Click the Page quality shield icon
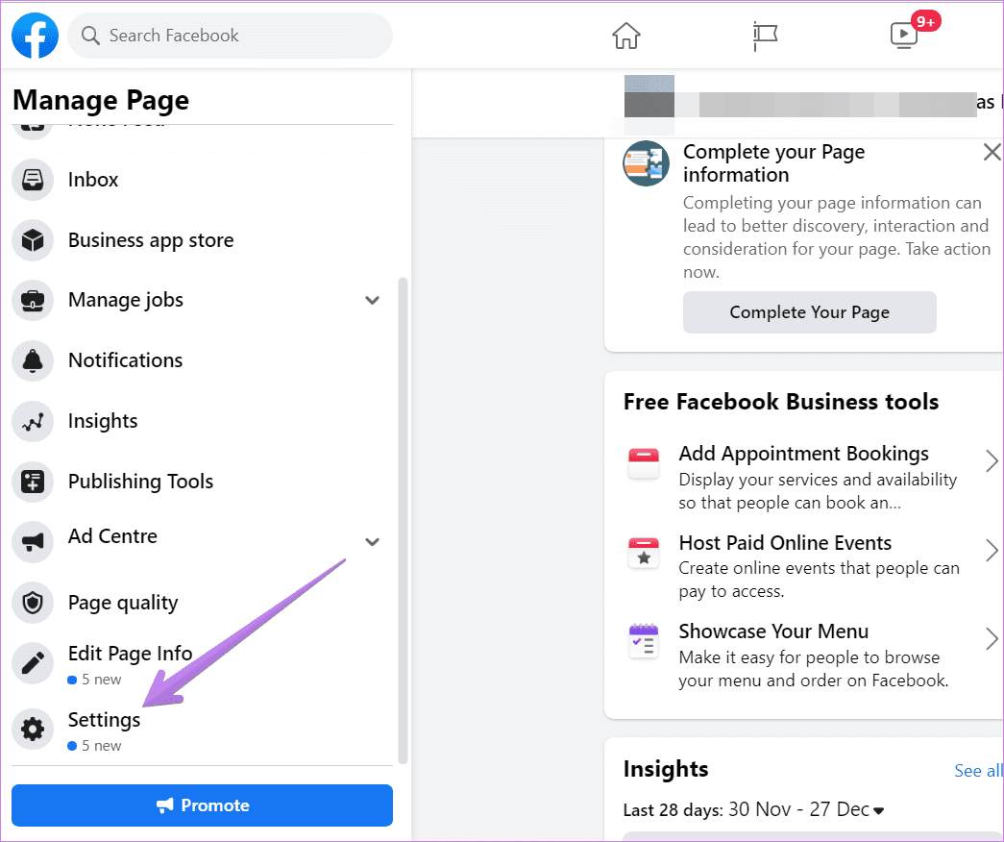Image resolution: width=1004 pixels, height=842 pixels. click(33, 603)
